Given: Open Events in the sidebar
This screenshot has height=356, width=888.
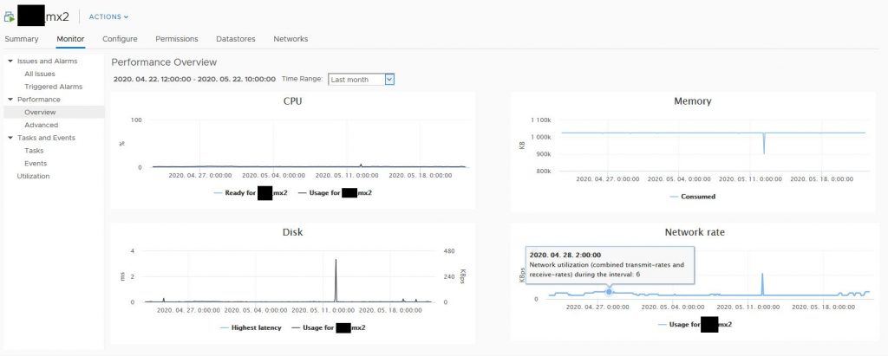Looking at the screenshot, I should click(36, 163).
